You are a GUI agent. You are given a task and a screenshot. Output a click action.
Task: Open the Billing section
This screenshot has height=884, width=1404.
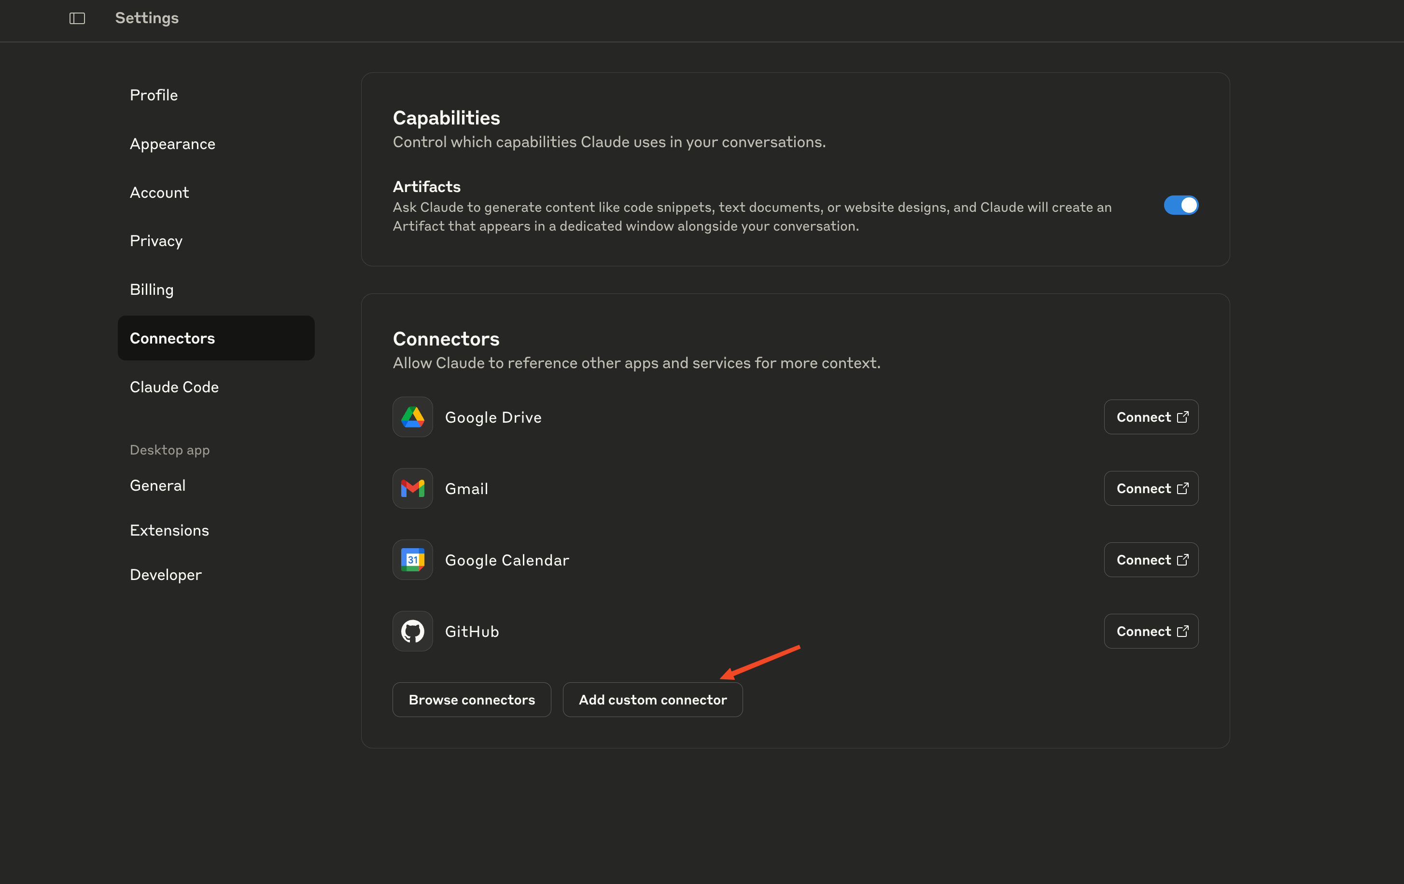152,290
